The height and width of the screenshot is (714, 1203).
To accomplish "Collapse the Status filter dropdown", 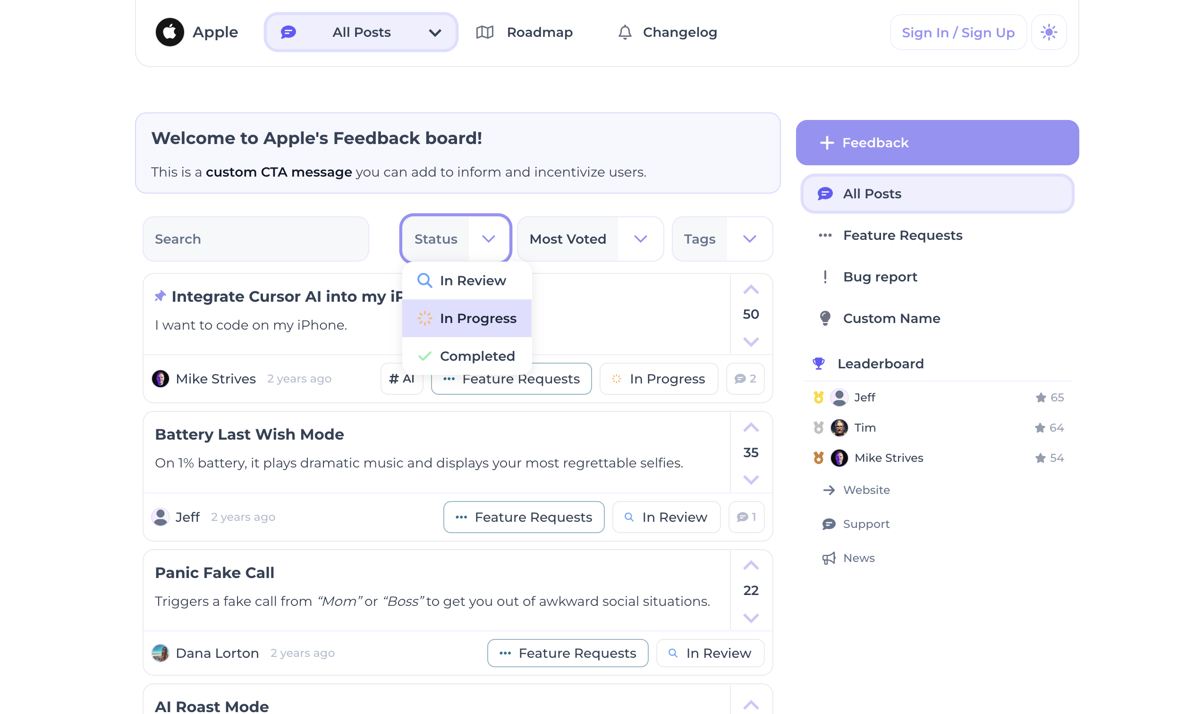I will 455,238.
